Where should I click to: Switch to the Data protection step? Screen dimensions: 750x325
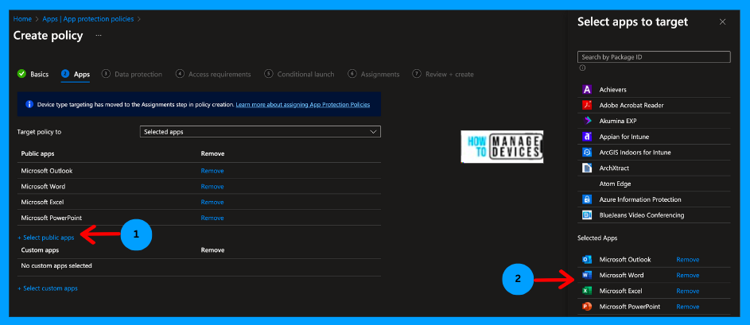tap(132, 74)
